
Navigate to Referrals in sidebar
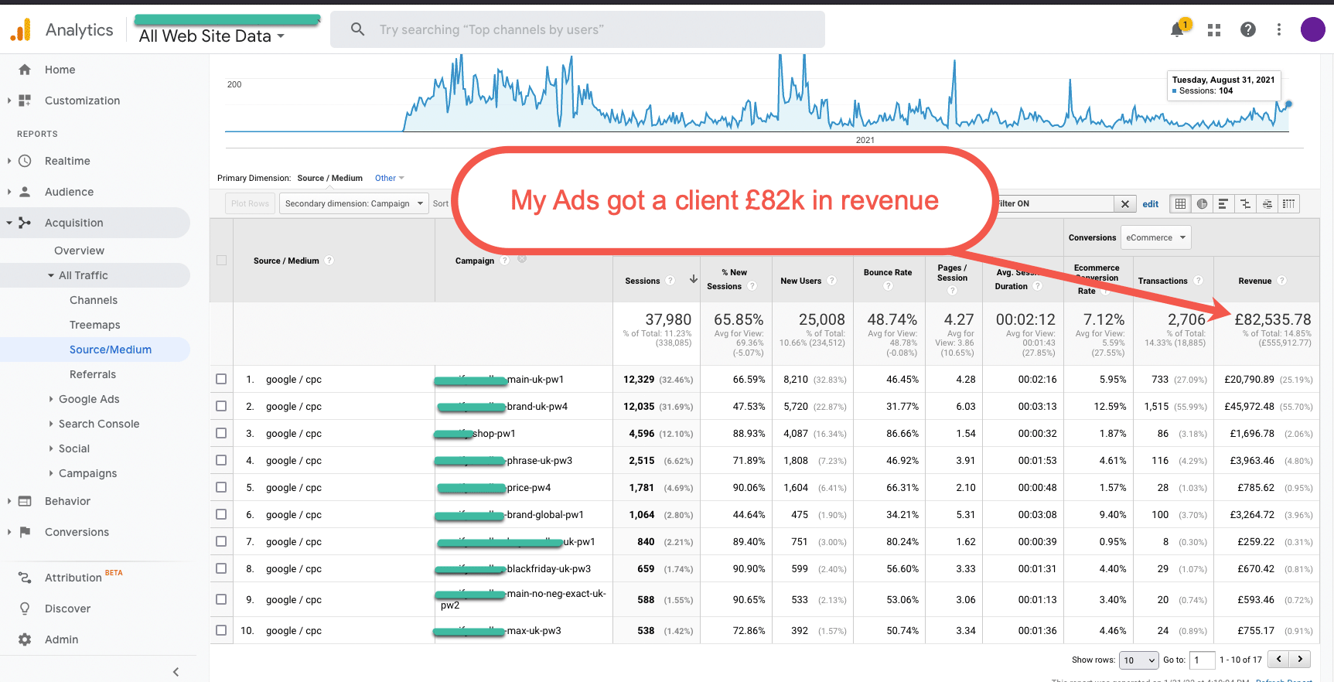(x=93, y=374)
